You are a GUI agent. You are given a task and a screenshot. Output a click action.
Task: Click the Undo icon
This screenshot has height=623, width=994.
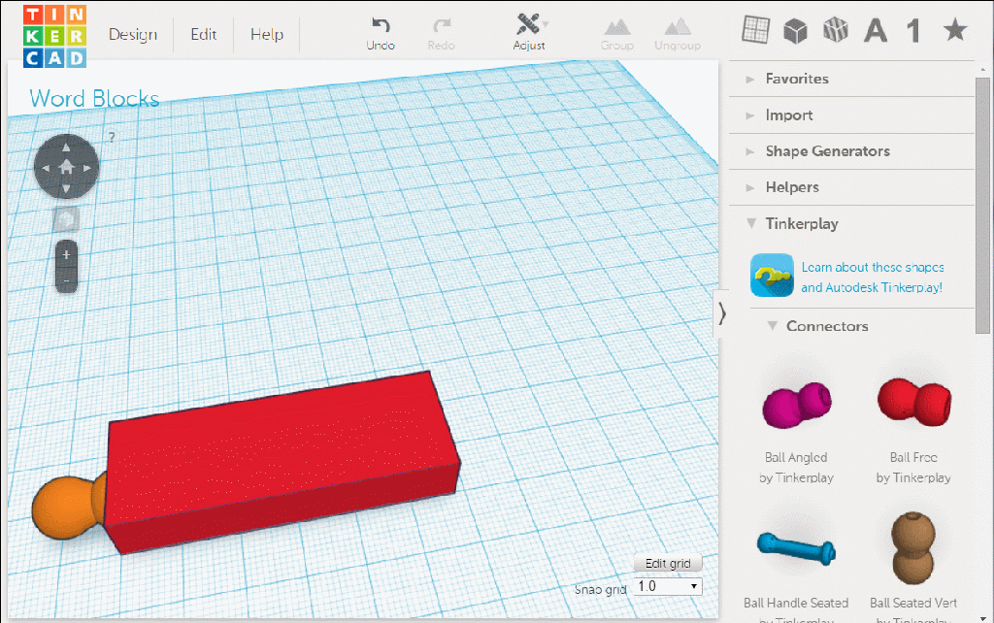(381, 25)
